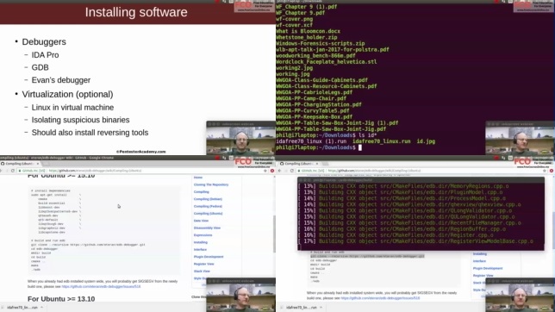Bookmark star in Chrome window behind build terminal
This screenshot has width=555, height=312.
(x=545, y=171)
